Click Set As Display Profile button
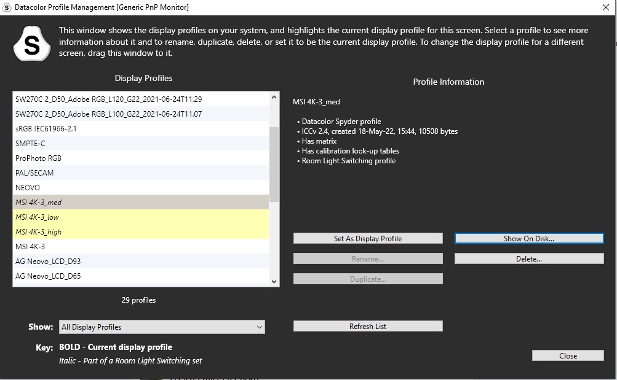Viewport: 617px width, 380px height. pos(368,238)
